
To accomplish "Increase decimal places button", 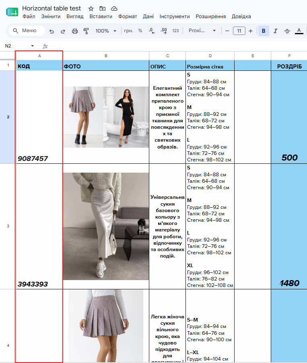I will coord(164,31).
